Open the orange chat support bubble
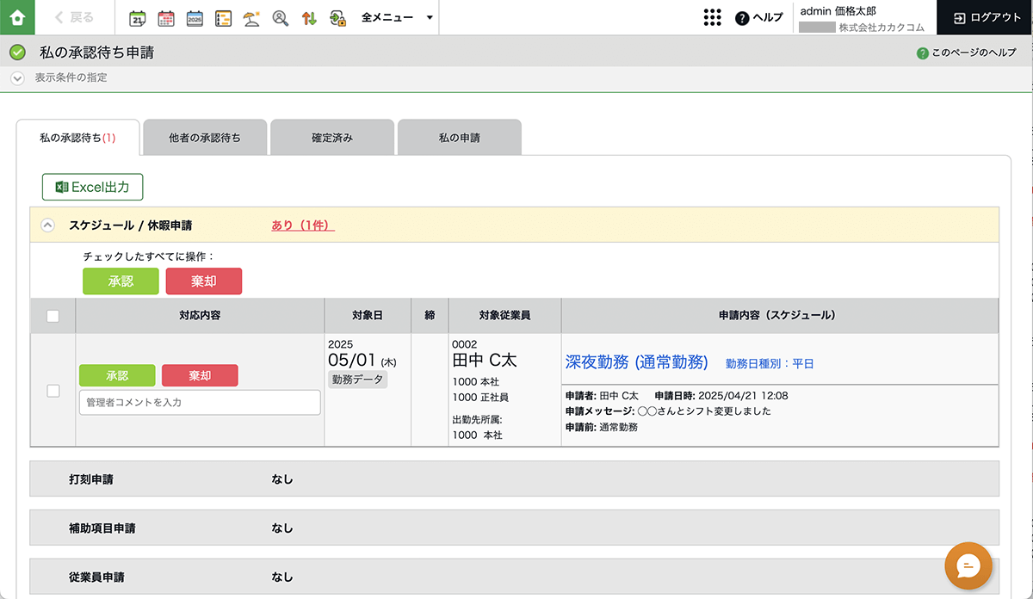The height and width of the screenshot is (599, 1033). point(968,565)
